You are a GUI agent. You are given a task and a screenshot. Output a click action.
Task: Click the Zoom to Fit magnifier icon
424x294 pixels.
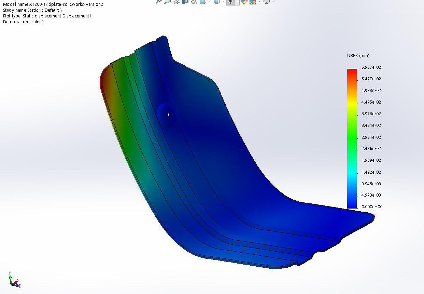point(159,2)
